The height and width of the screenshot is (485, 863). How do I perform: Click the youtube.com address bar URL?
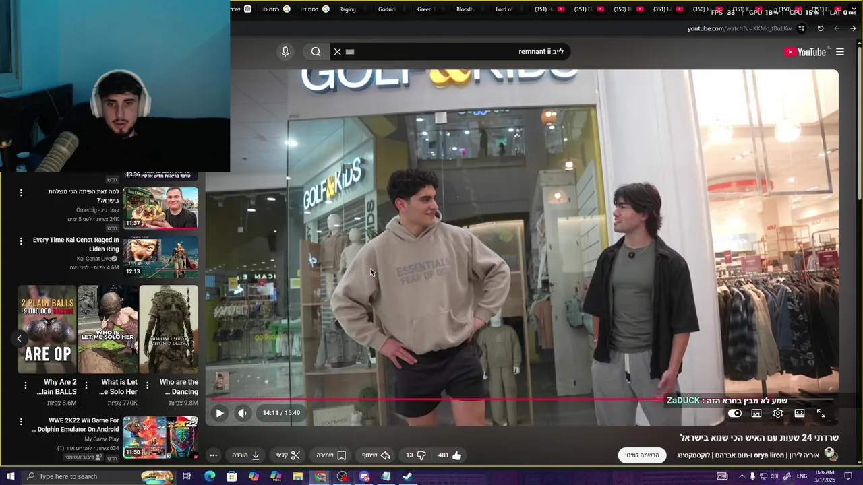coord(739,28)
